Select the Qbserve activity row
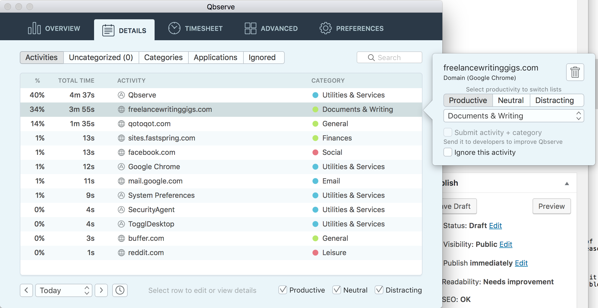 [x=221, y=95]
